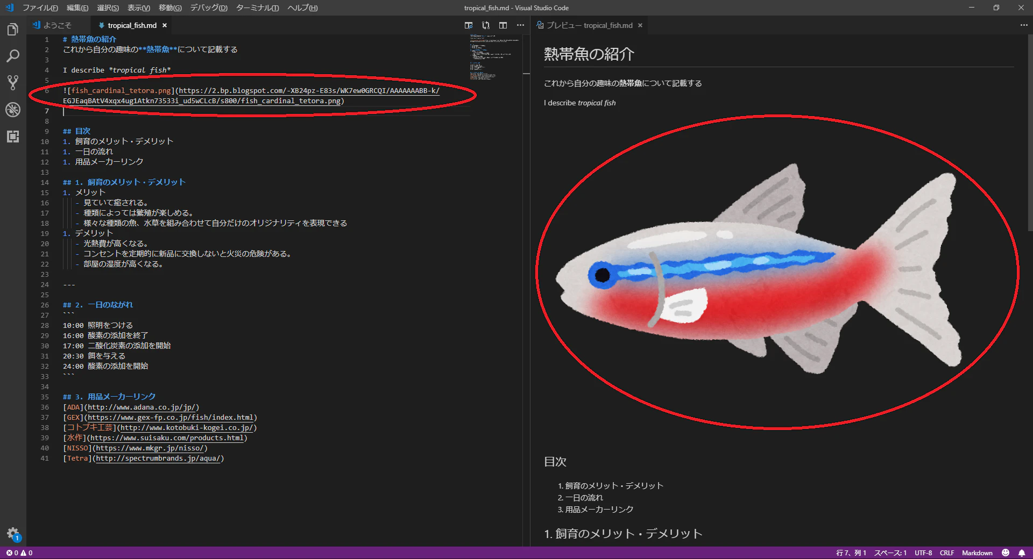
Task: Click the notifications bell icon
Action: click(1022, 553)
